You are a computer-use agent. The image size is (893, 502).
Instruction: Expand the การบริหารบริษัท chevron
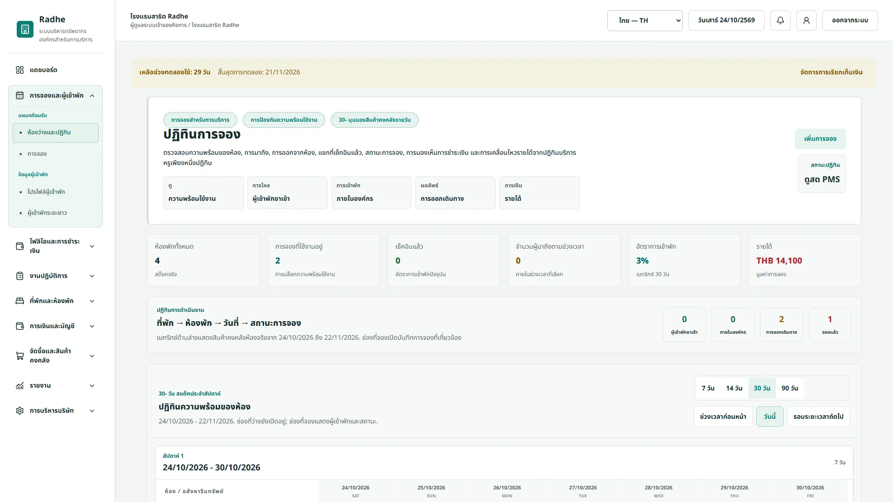coord(92,411)
